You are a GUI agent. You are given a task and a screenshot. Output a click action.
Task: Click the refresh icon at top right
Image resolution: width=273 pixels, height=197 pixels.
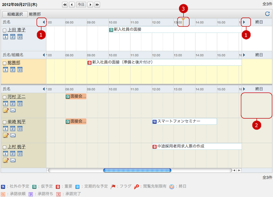pos(267,14)
